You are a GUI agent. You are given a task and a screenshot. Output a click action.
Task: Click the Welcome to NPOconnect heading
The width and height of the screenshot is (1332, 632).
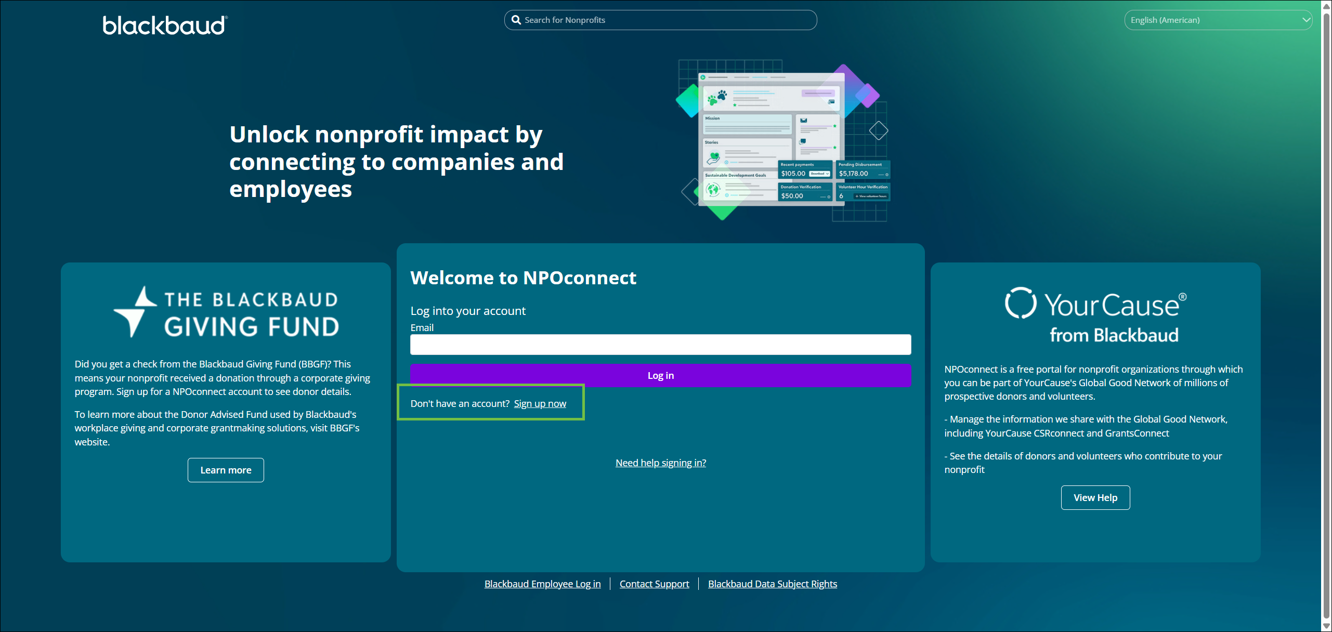coord(523,278)
